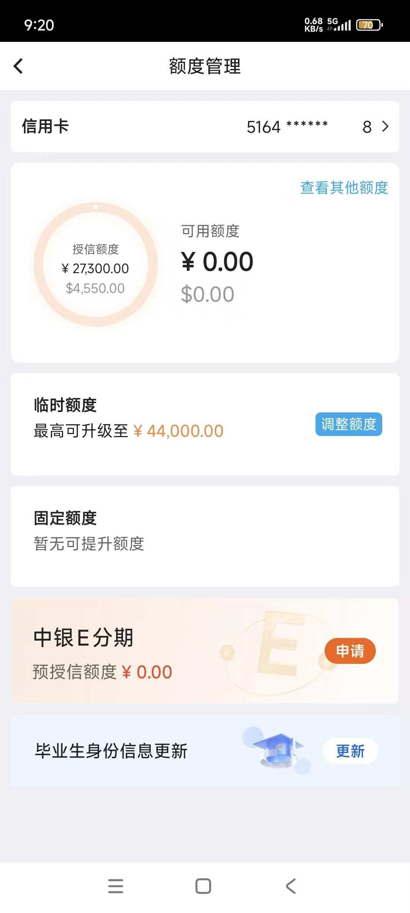Select the 信用卡 card row
The height and width of the screenshot is (913, 410).
[x=205, y=126]
